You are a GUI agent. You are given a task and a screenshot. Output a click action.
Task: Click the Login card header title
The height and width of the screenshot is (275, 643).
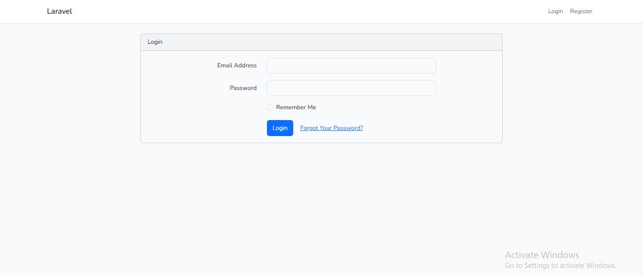(x=155, y=42)
